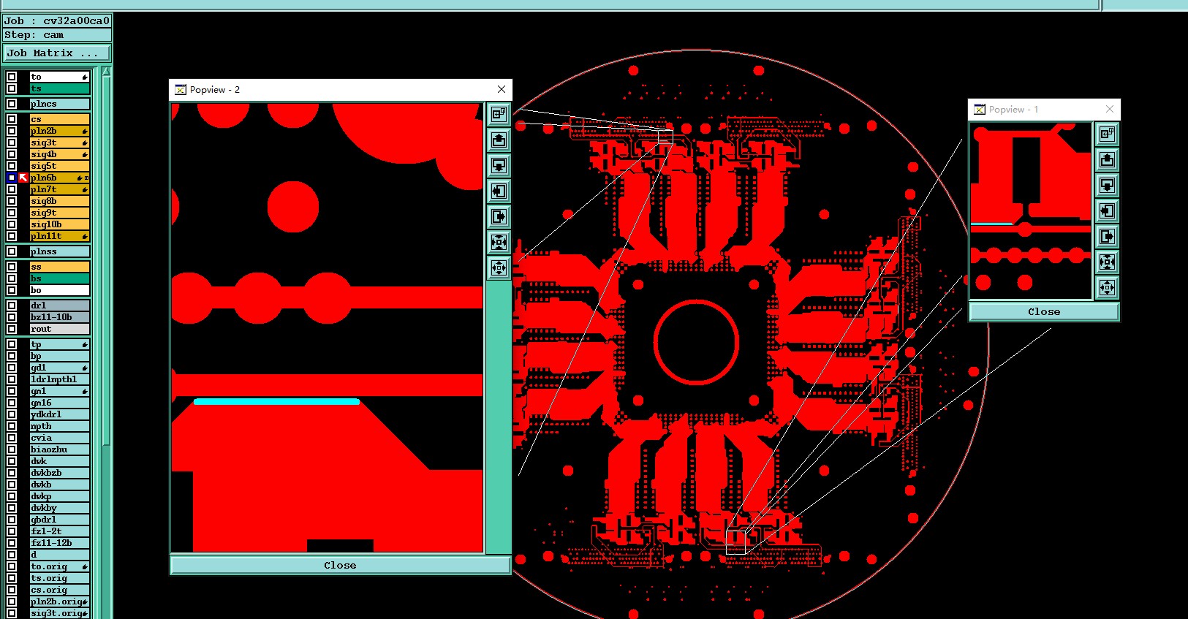Toggle the checkbox for layer sig8b

click(12, 201)
